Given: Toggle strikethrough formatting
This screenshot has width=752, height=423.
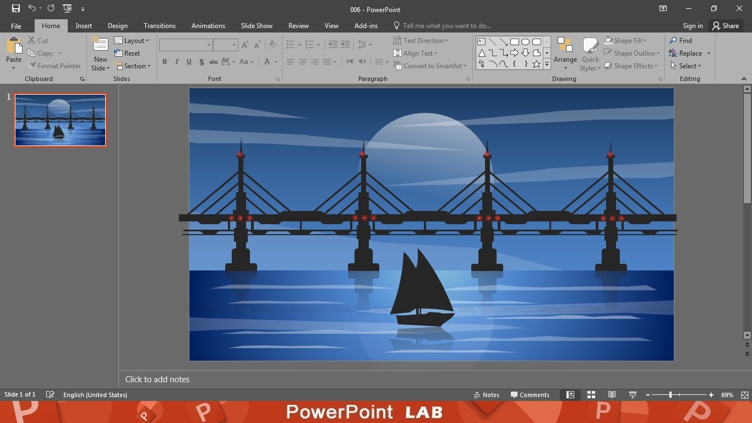Looking at the screenshot, I should pos(214,62).
